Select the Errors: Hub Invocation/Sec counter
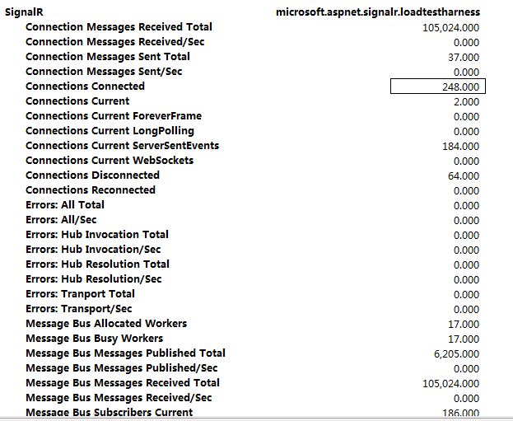Screen dimensions: 513x421 click(93, 250)
